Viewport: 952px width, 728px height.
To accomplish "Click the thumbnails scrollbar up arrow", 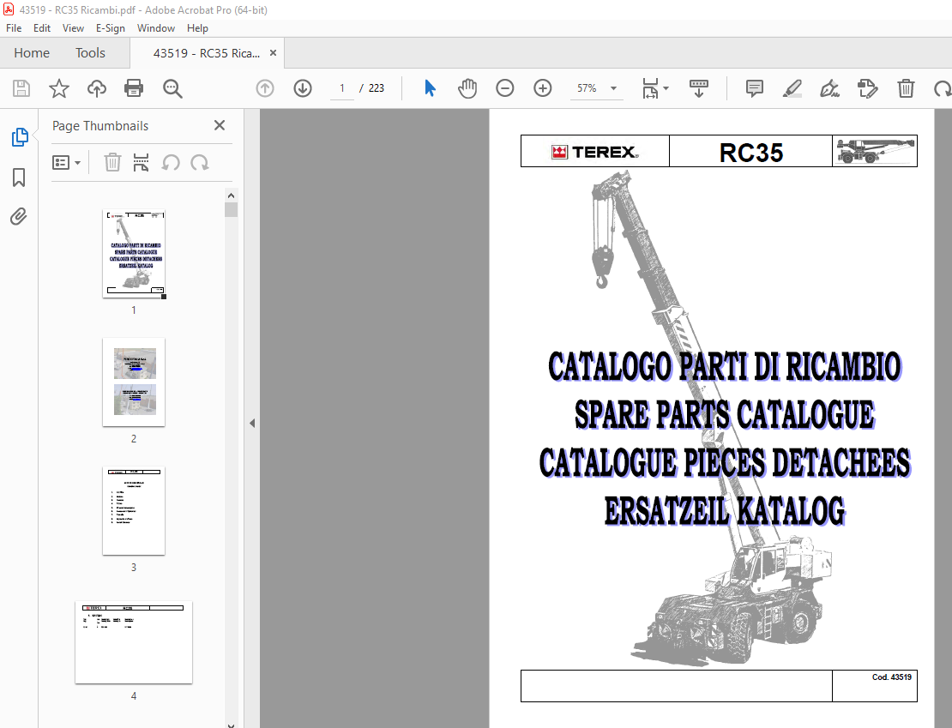I will pyautogui.click(x=231, y=196).
